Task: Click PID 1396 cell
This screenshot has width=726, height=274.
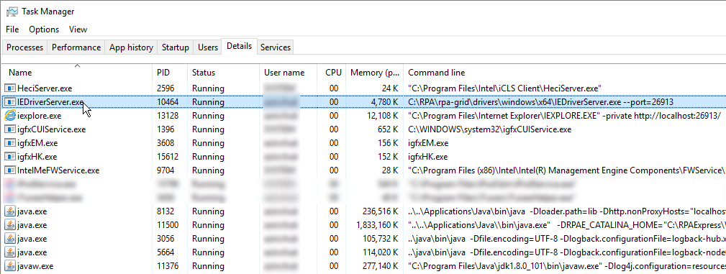Action: click(x=165, y=129)
